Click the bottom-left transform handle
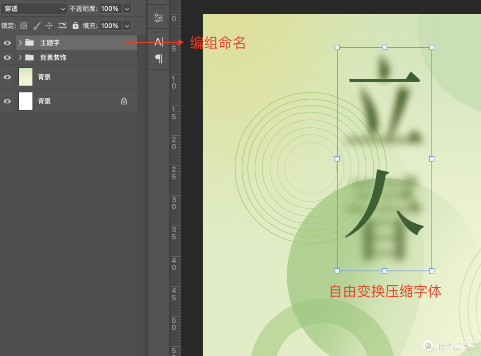 (337, 271)
